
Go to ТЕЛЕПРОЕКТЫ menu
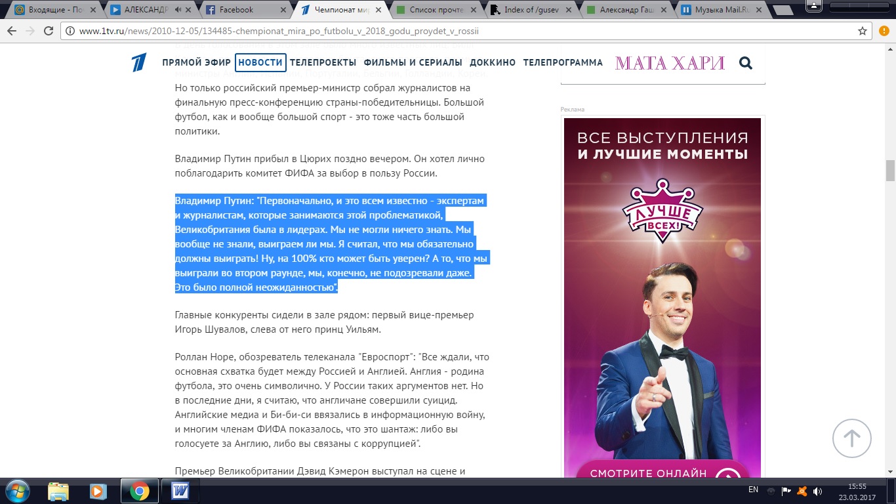tap(323, 63)
